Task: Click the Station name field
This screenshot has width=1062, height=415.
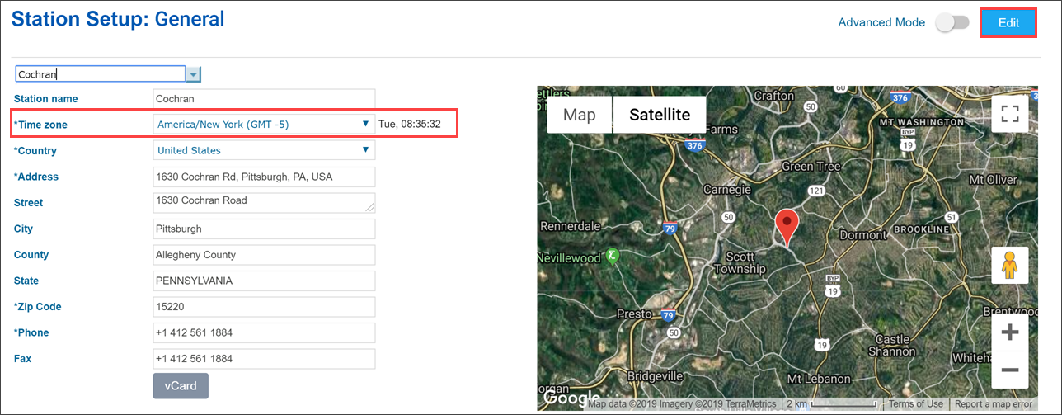Action: click(264, 99)
